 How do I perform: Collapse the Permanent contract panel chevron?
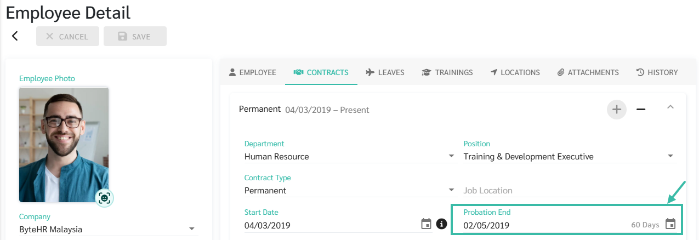[x=670, y=107]
